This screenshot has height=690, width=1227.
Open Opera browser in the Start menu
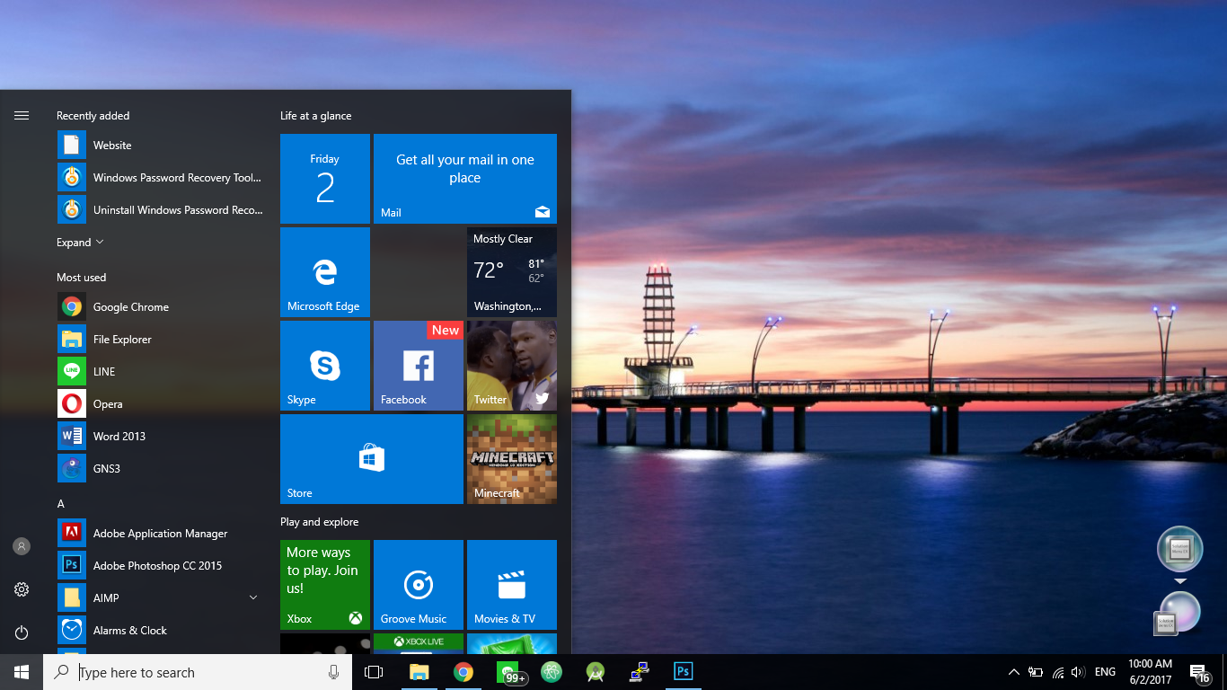pyautogui.click(x=107, y=404)
